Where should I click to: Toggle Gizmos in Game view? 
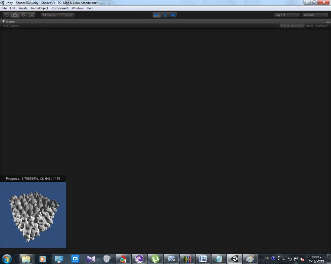coord(320,26)
